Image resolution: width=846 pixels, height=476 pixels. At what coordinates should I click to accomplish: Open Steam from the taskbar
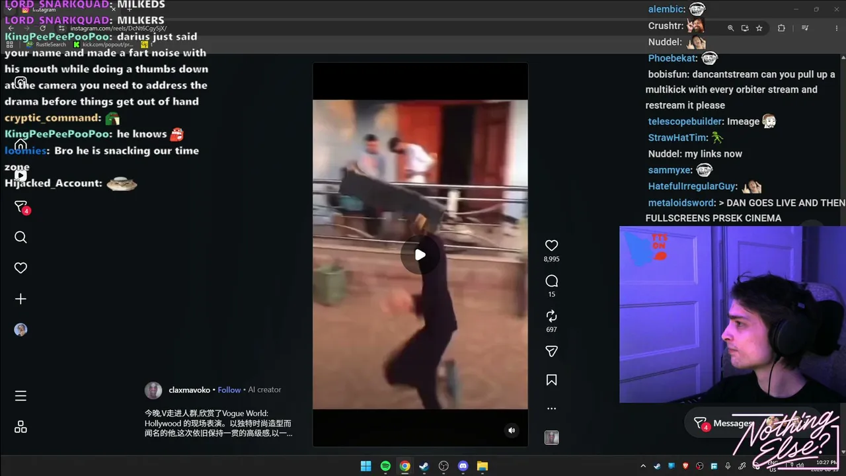(424, 466)
